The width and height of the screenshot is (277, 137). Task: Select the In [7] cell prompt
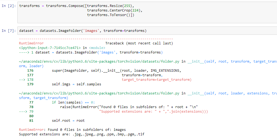(7, 31)
